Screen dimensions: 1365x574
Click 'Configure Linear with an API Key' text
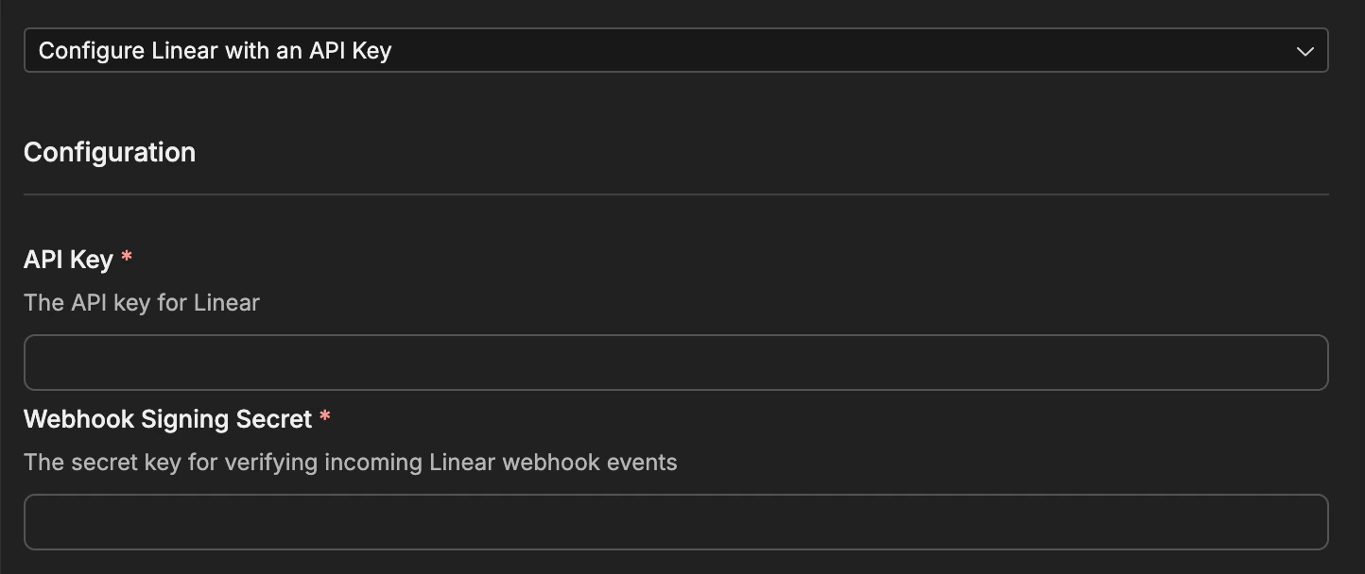click(214, 50)
